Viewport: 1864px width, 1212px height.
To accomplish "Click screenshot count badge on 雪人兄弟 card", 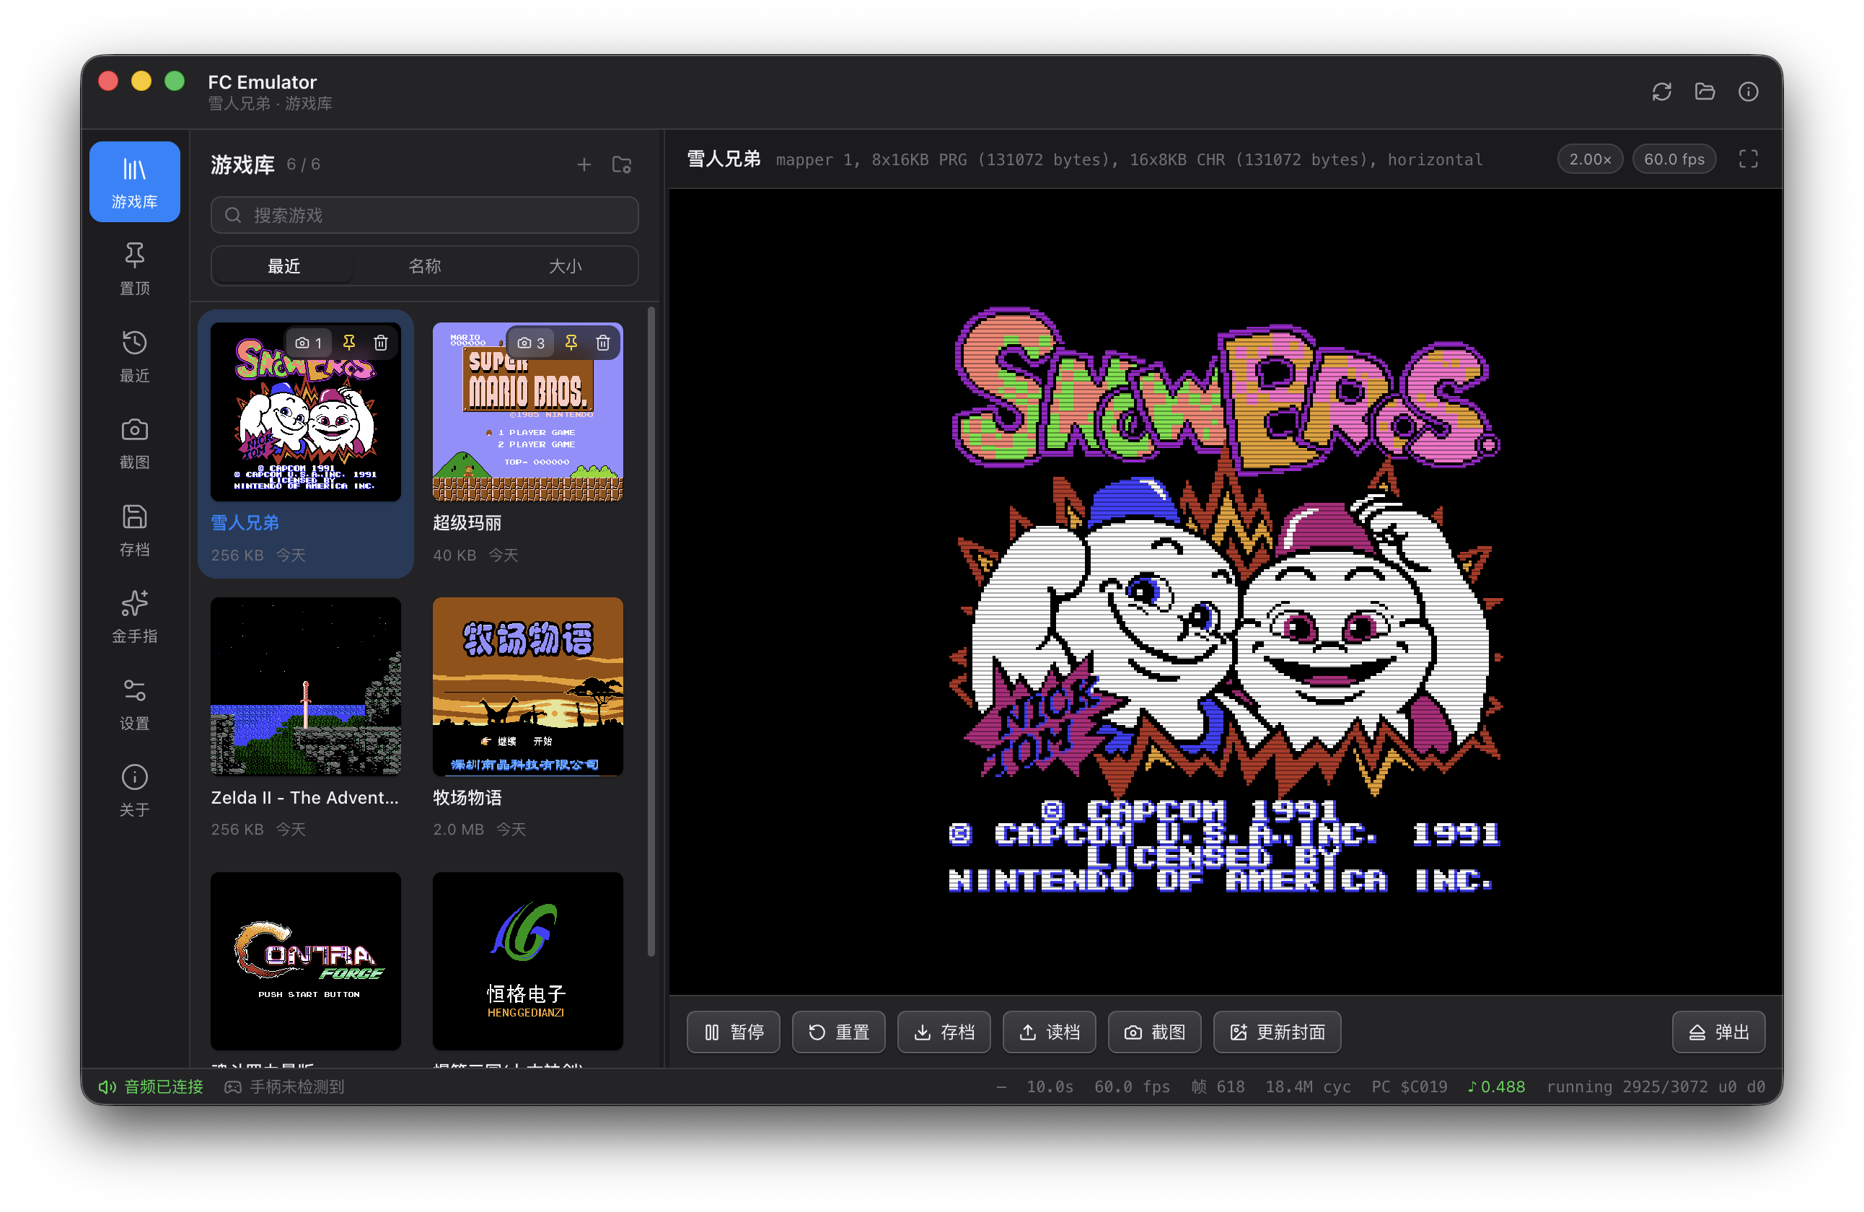I will (x=309, y=343).
